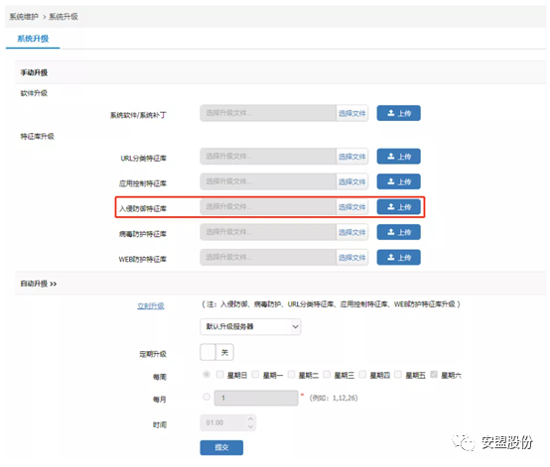This screenshot has width=550, height=467.
Task: Choose file for 入侵防御特征库
Action: click(x=351, y=207)
